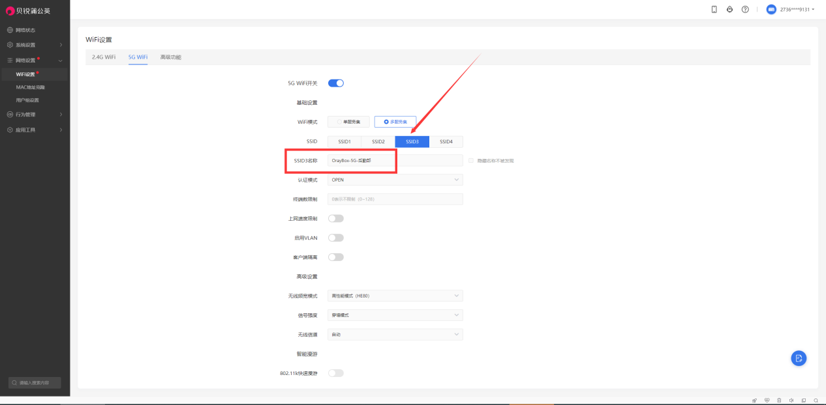826x405 pixels.
Task: Expand the 应用工具 chevron
Action: (x=61, y=130)
